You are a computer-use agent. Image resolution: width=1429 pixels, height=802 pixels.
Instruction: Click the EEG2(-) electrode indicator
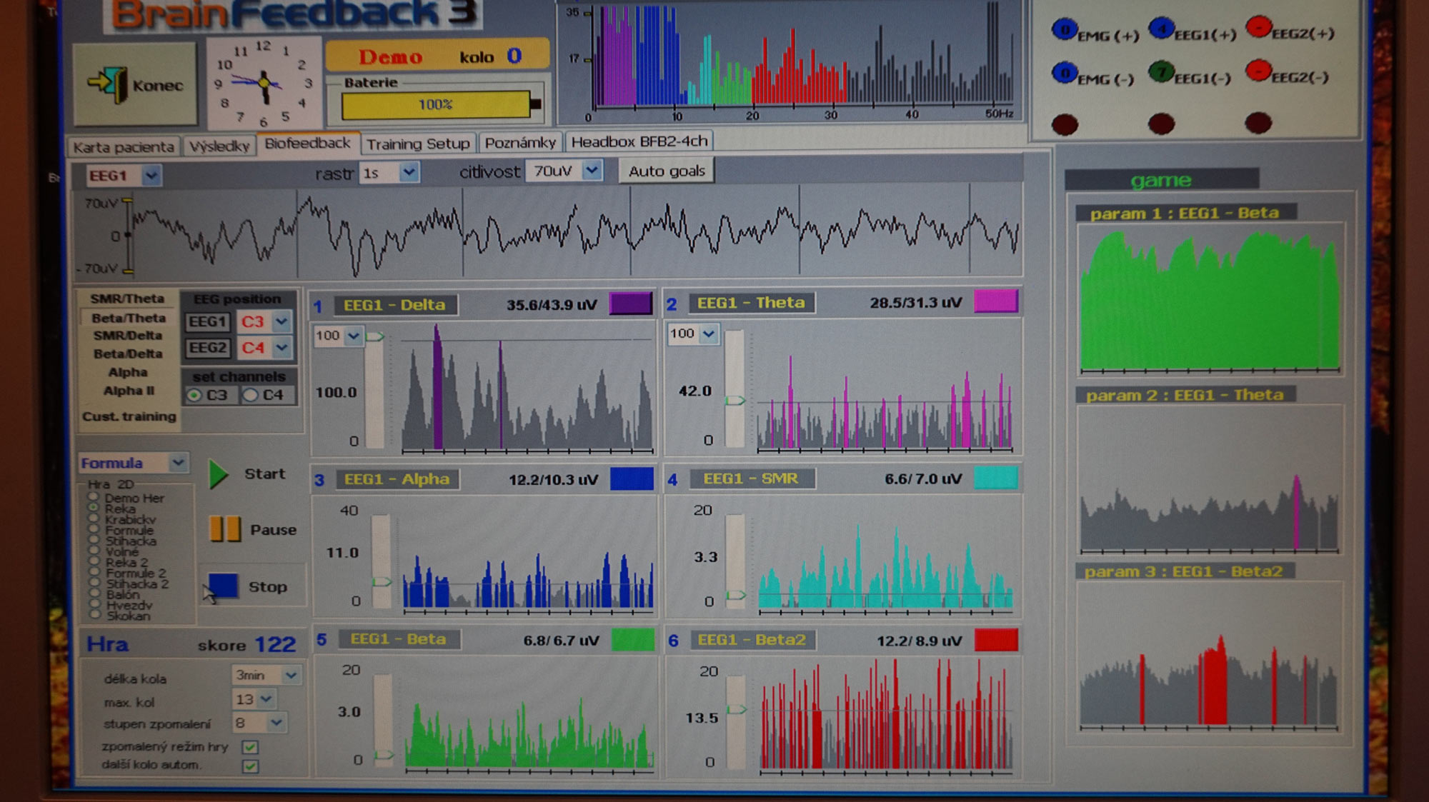point(1258,70)
